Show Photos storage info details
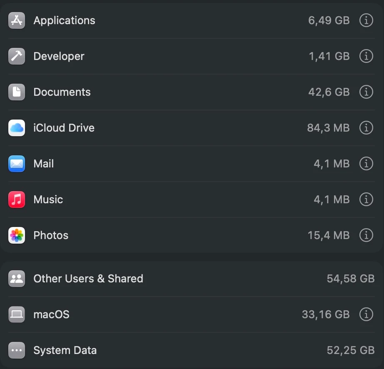Image resolution: width=384 pixels, height=369 pixels. tap(366, 235)
